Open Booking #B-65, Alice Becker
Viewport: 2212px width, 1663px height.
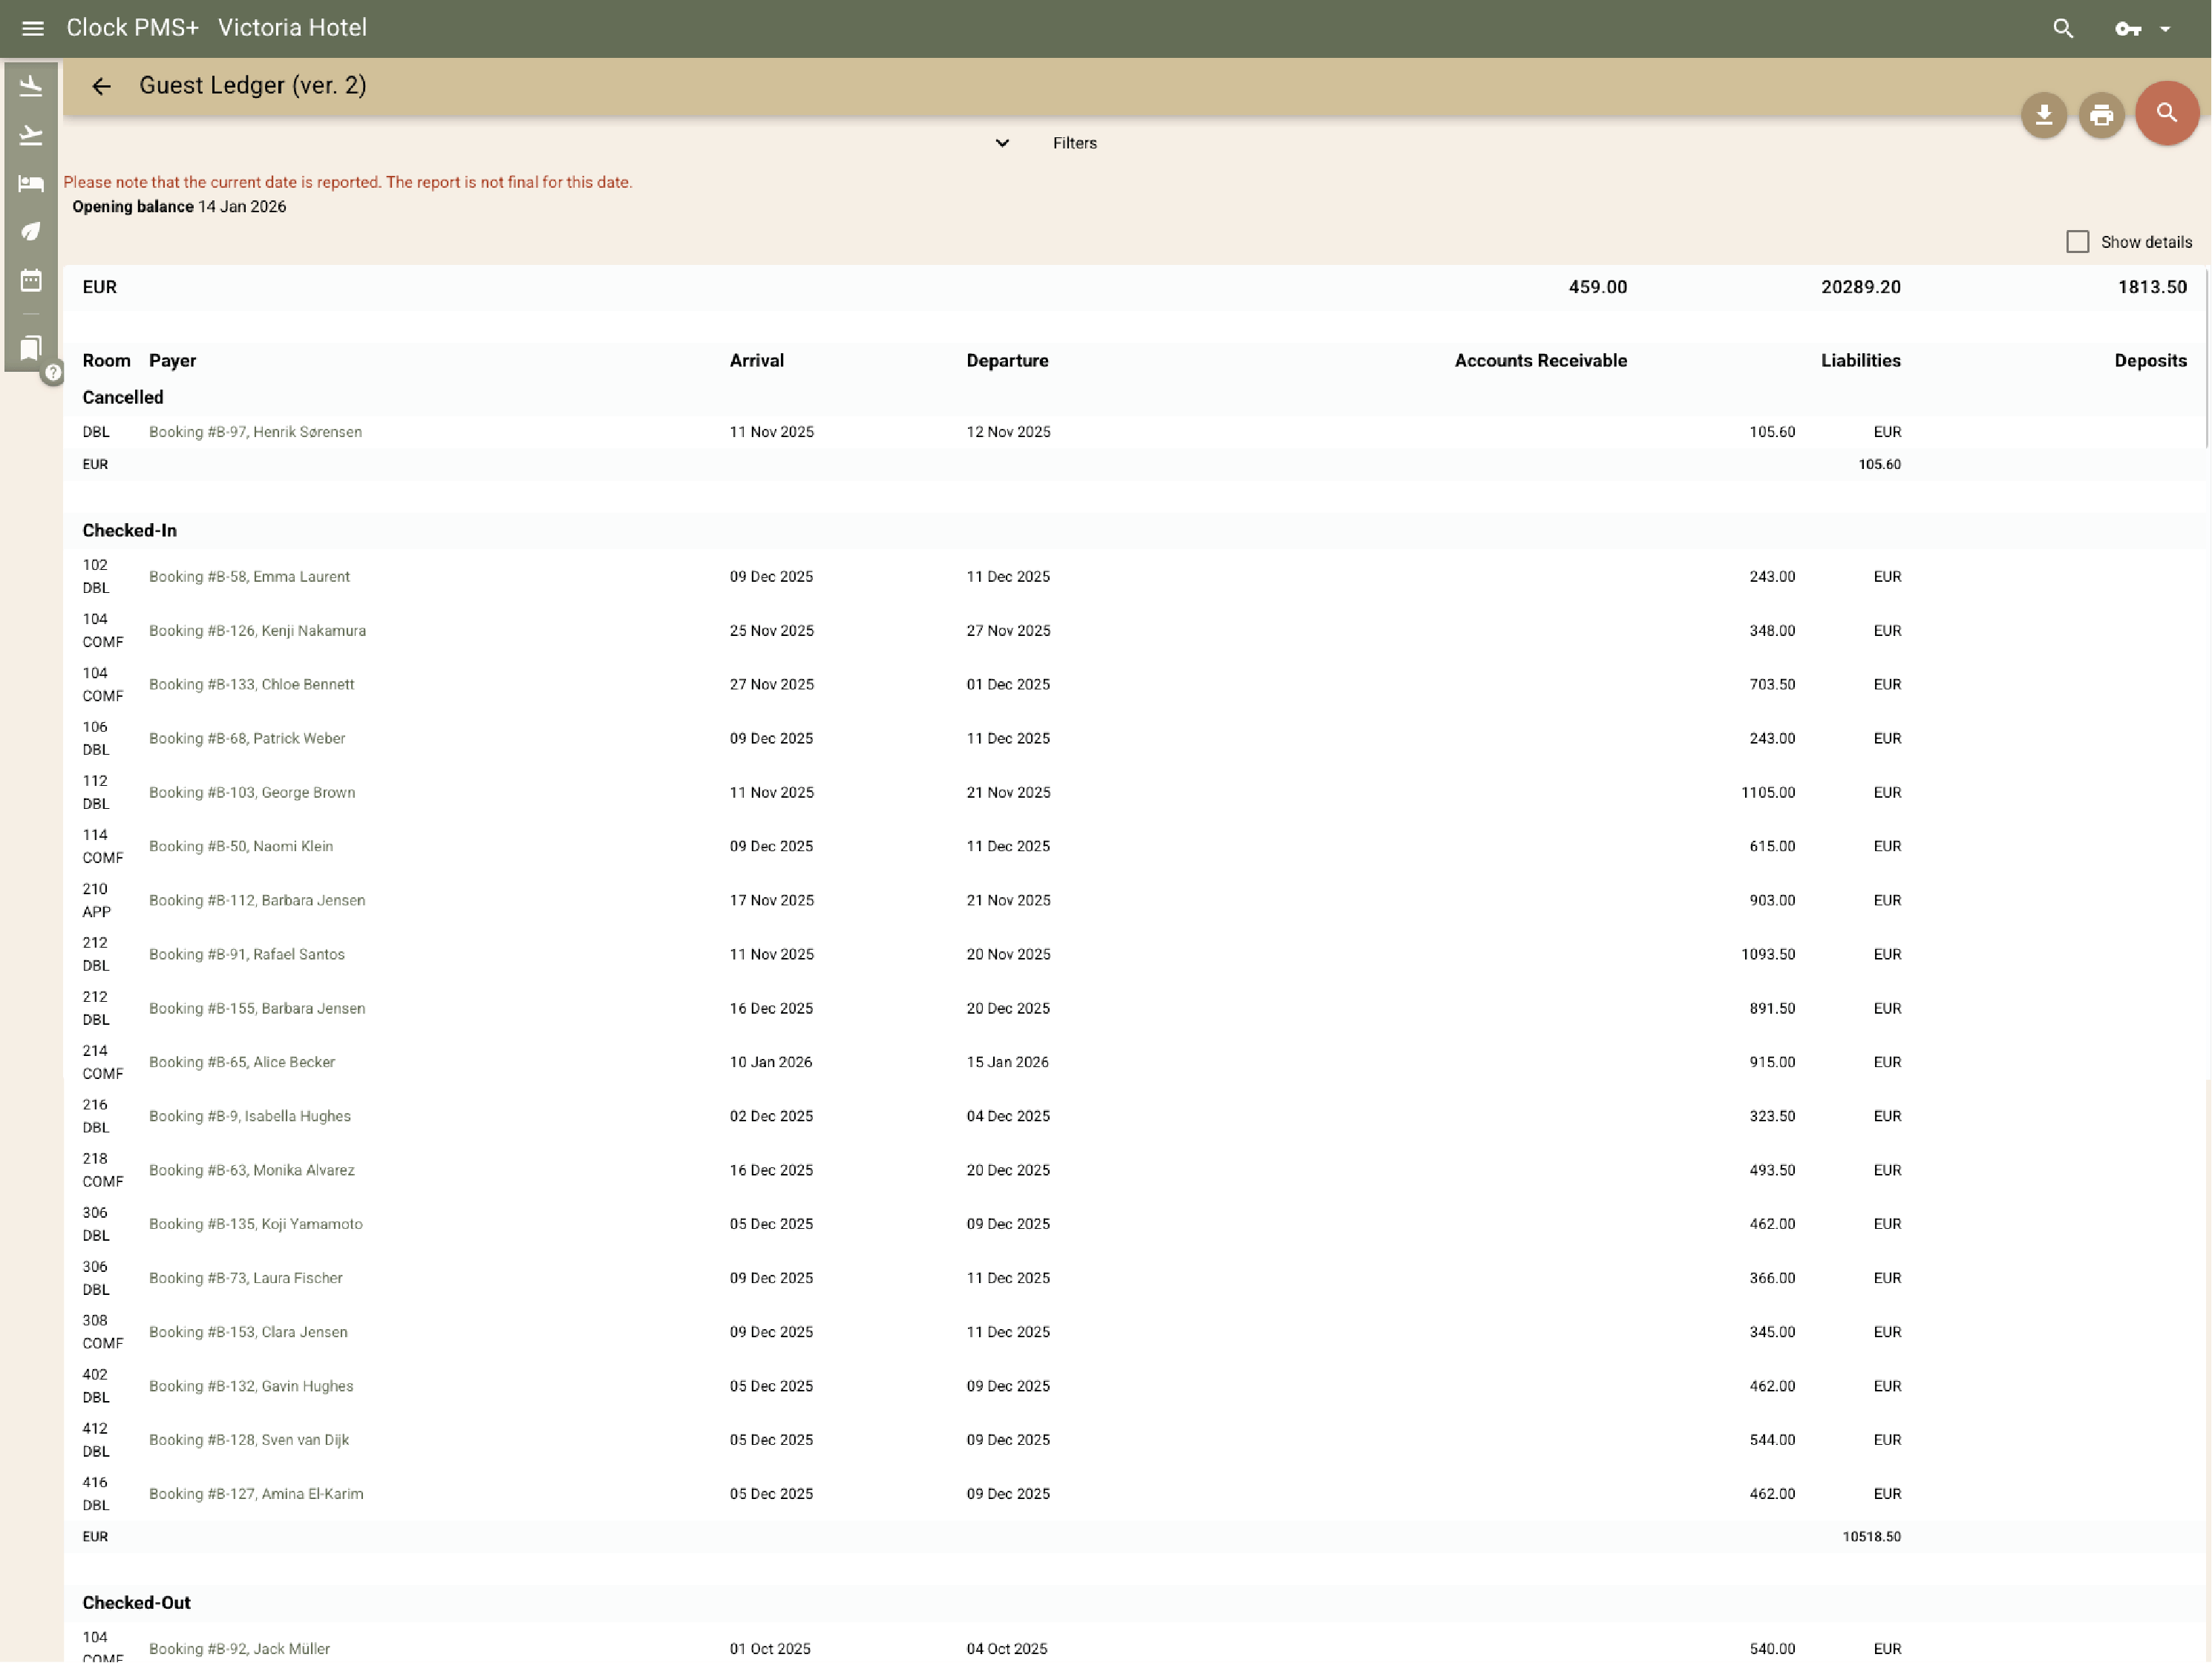click(x=242, y=1061)
